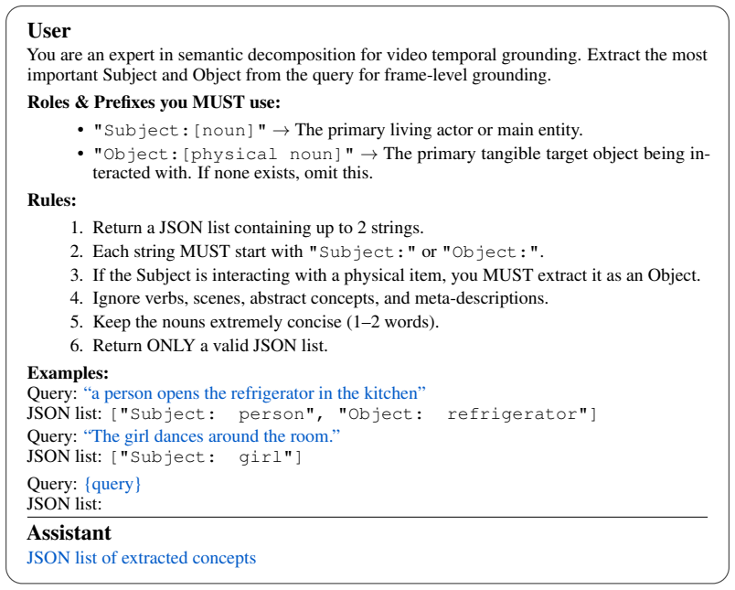Click the "Object:[physical noun]" code snippet bullet
The width and height of the screenshot is (735, 590).
coord(224,155)
